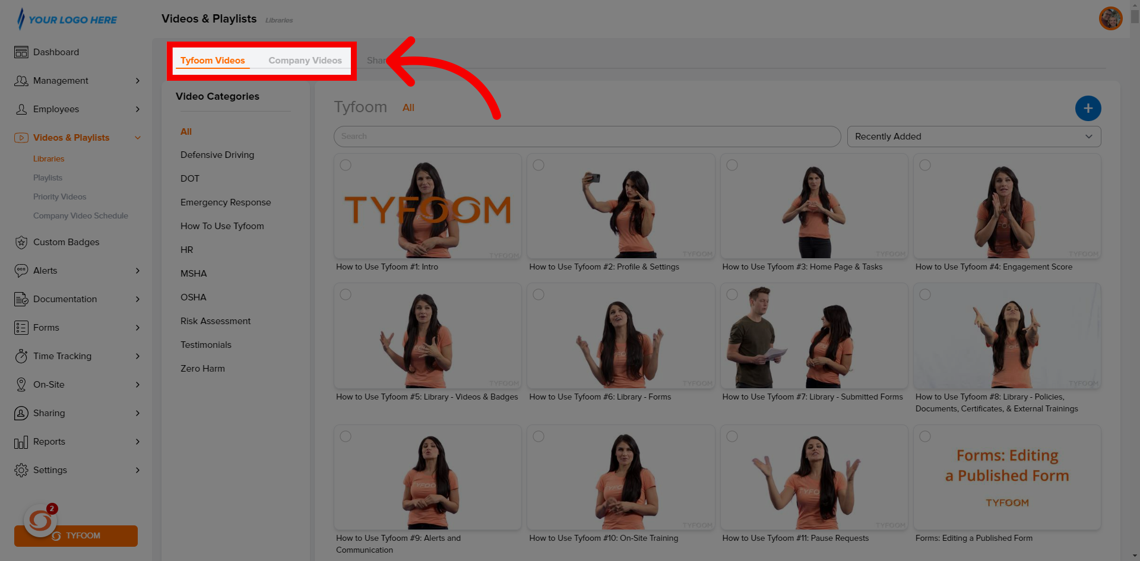Screen dimensions: 1140x561
Task: Filter by Defensive Driving category
Action: (217, 155)
